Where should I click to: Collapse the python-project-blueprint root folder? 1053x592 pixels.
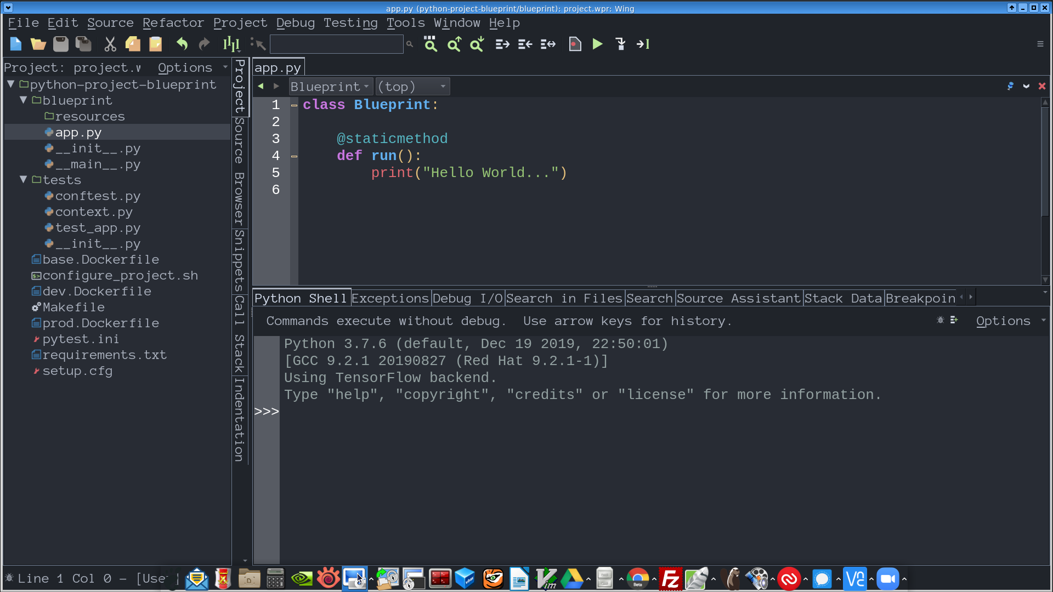coord(10,84)
